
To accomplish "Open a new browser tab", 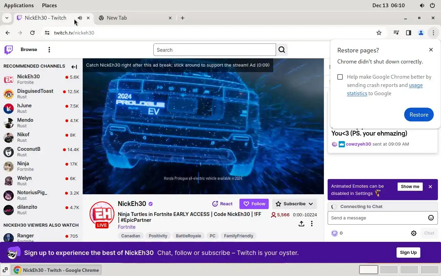I will pyautogui.click(x=183, y=18).
